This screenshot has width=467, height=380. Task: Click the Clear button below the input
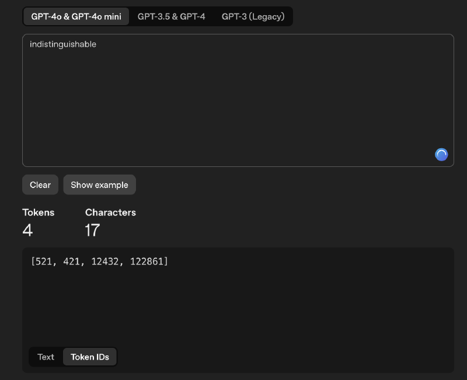40,184
